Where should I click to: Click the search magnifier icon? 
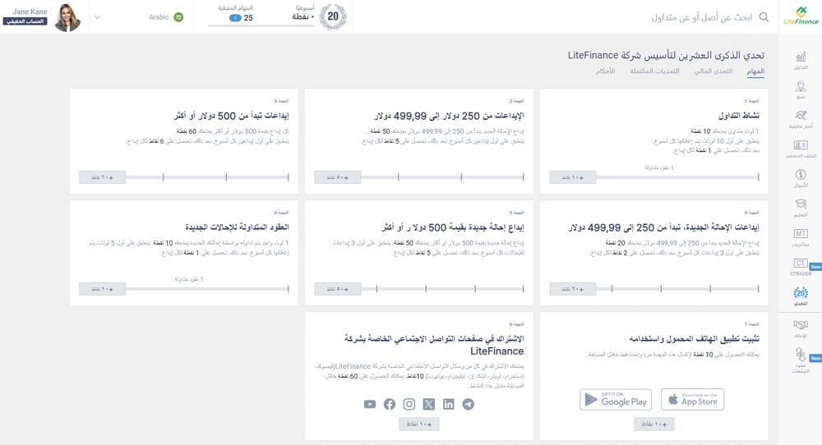pos(764,17)
